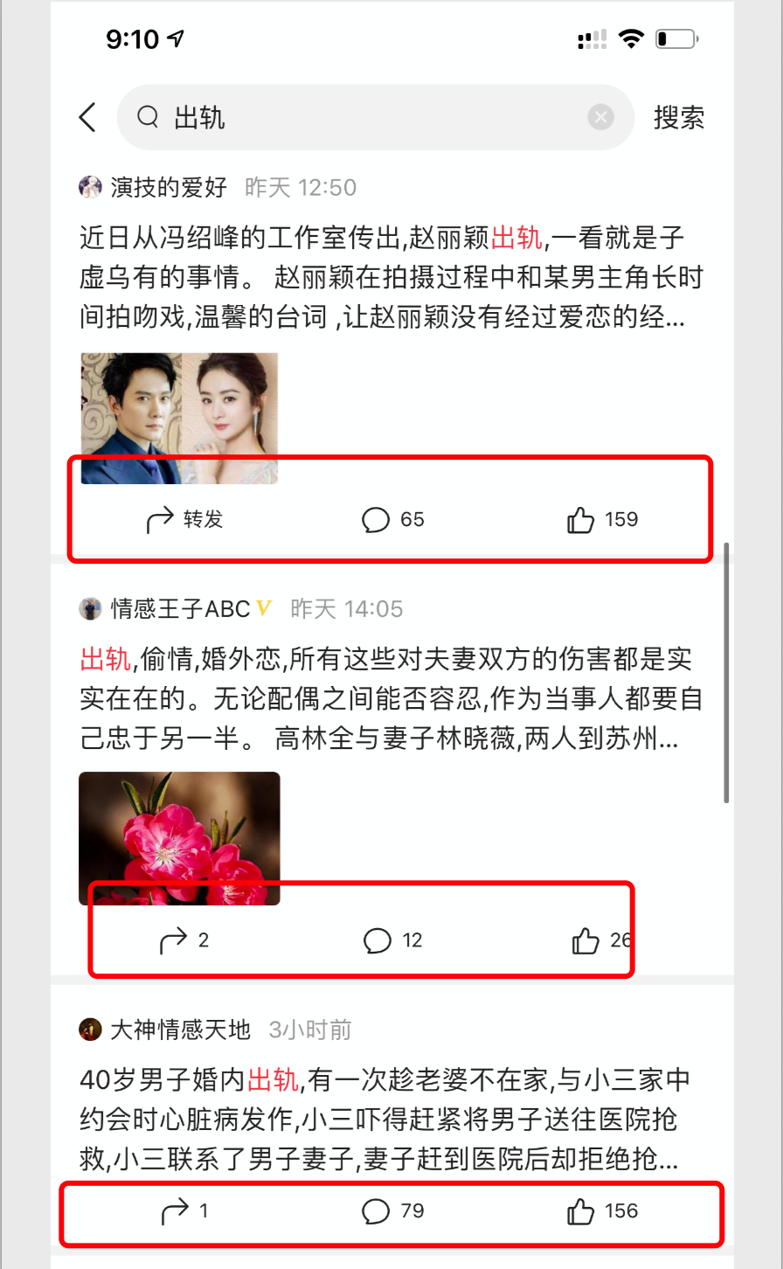This screenshot has height=1269, width=783.
Task: View the 79 comments on 大神情感天地 post
Action: 392,1211
